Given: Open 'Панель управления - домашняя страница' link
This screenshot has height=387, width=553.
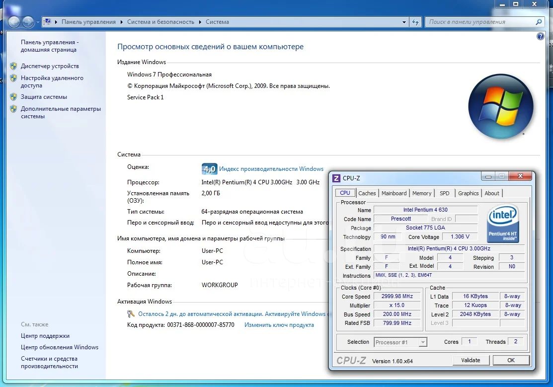Looking at the screenshot, I should [x=50, y=46].
